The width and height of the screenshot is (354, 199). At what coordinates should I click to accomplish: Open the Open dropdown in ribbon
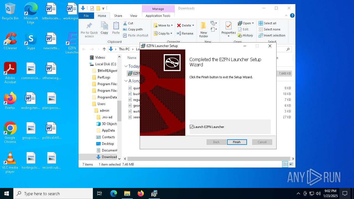[x=246, y=23]
